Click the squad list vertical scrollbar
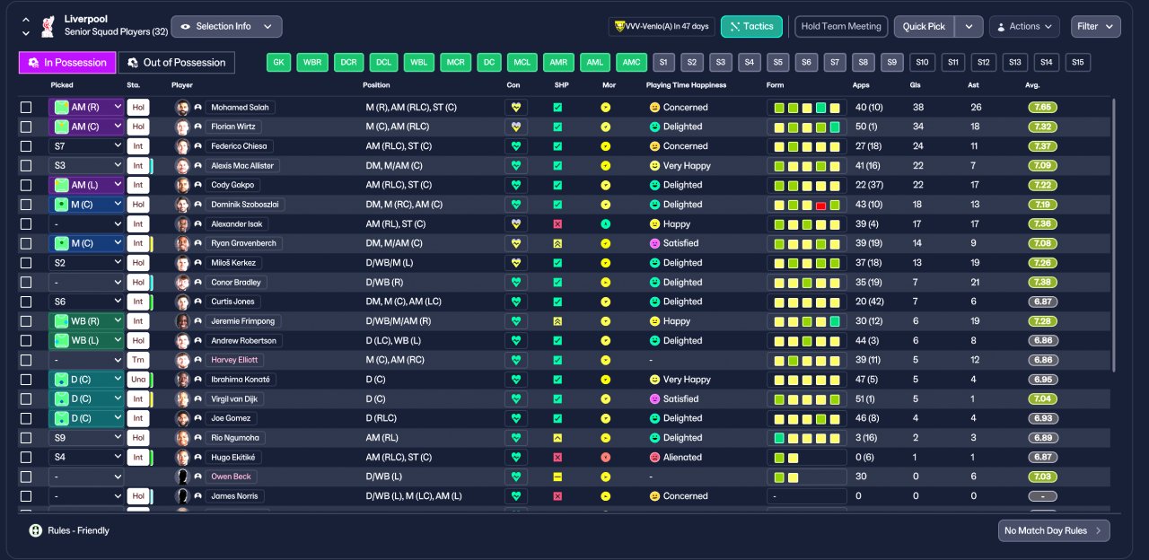Viewport: 1149px width, 560px height. click(1115, 235)
